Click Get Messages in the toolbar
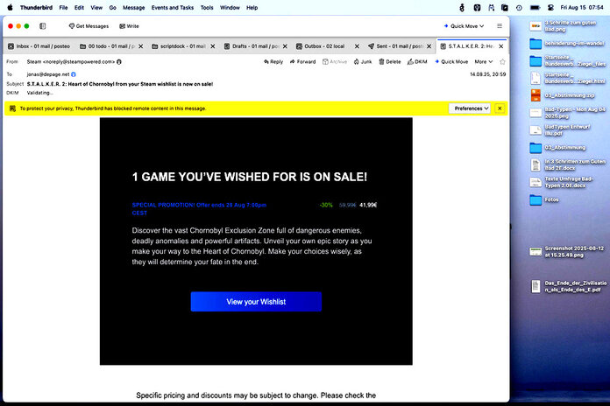 tap(89, 26)
